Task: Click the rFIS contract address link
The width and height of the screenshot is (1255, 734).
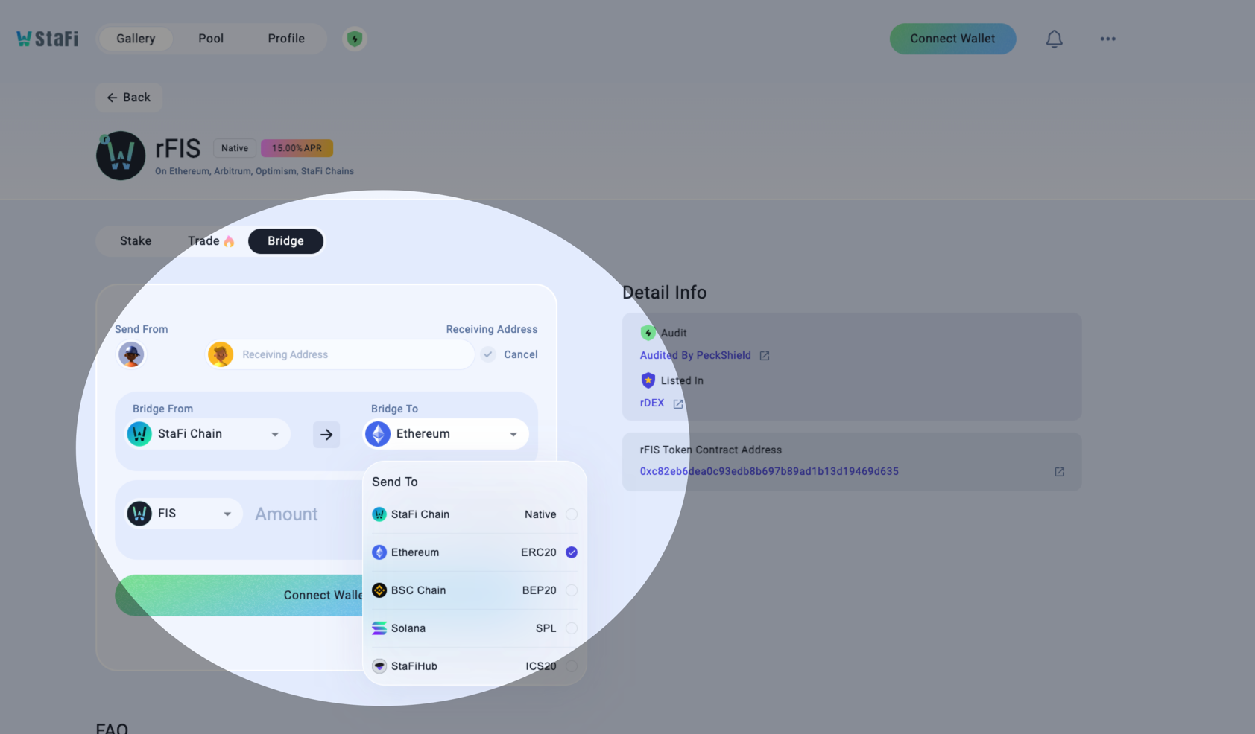Action: point(769,471)
